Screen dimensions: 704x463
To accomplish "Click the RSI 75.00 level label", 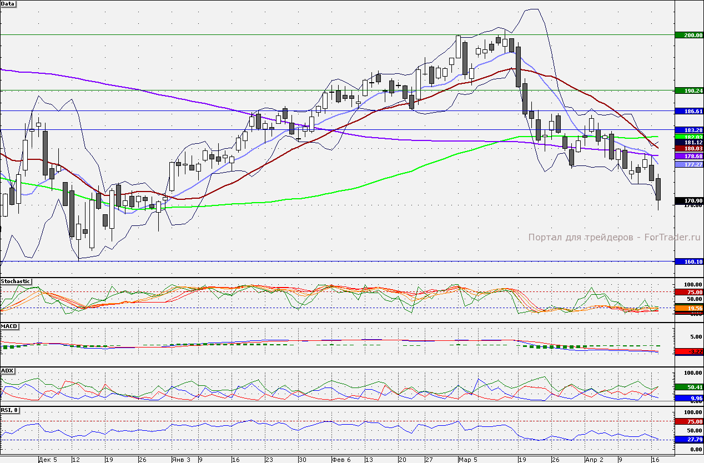I will tap(689, 421).
